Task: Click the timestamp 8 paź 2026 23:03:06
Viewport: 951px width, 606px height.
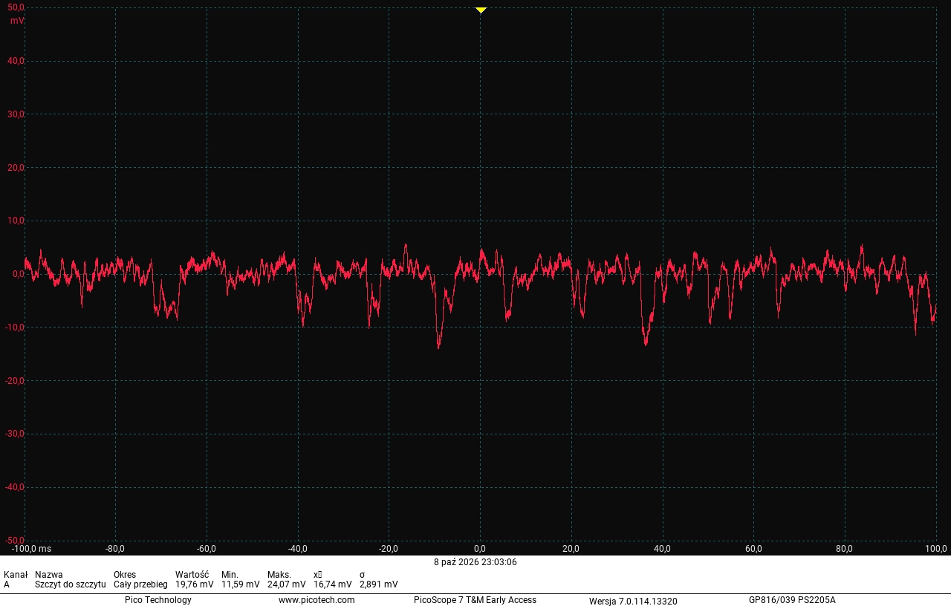Action: point(475,562)
